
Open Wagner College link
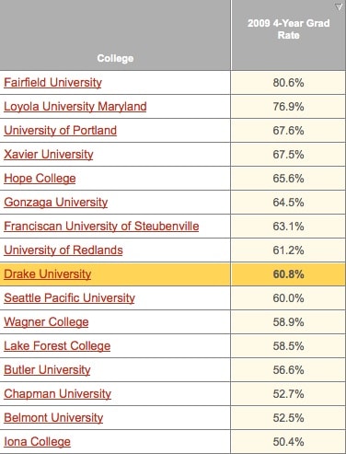(46, 322)
